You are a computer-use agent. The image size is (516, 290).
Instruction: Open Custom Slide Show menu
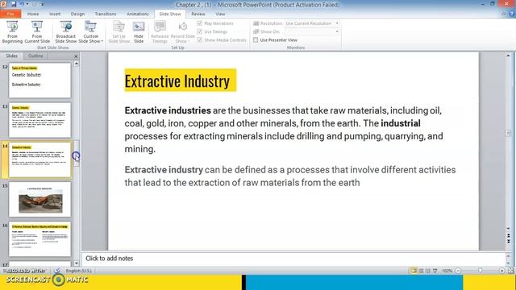click(91, 32)
